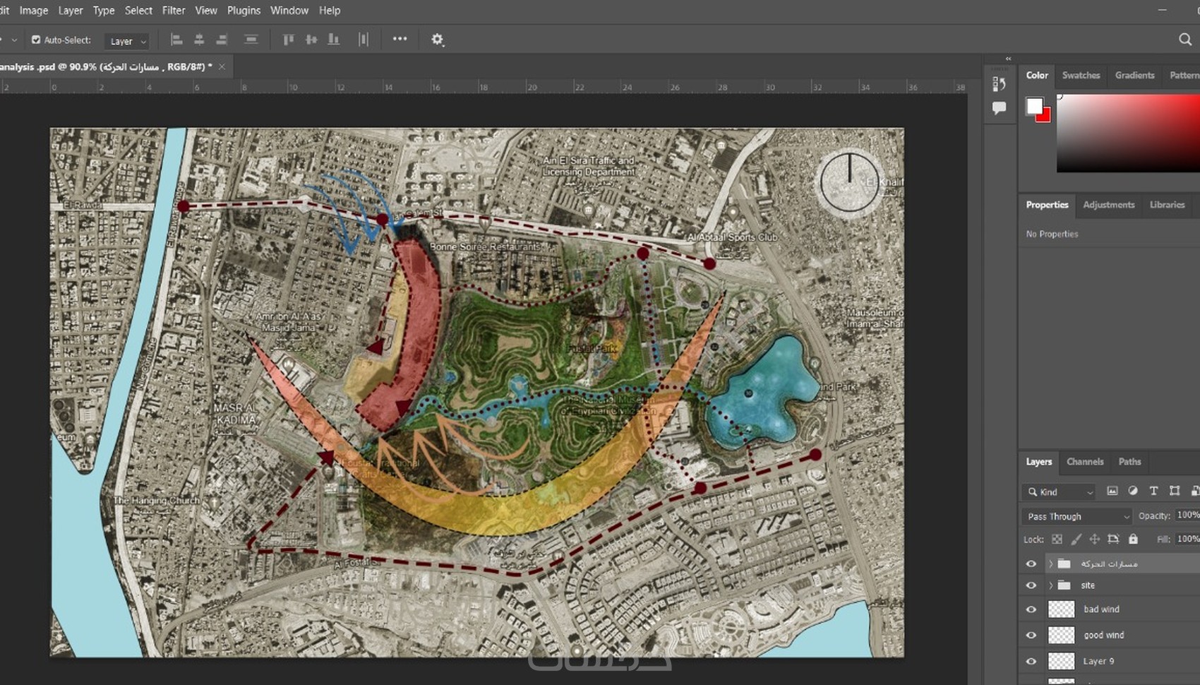This screenshot has height=685, width=1200.
Task: Filter layers by type (T) icon
Action: [1153, 491]
